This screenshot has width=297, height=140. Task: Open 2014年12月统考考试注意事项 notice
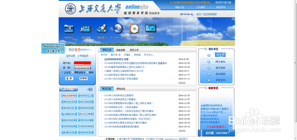pos(119,95)
